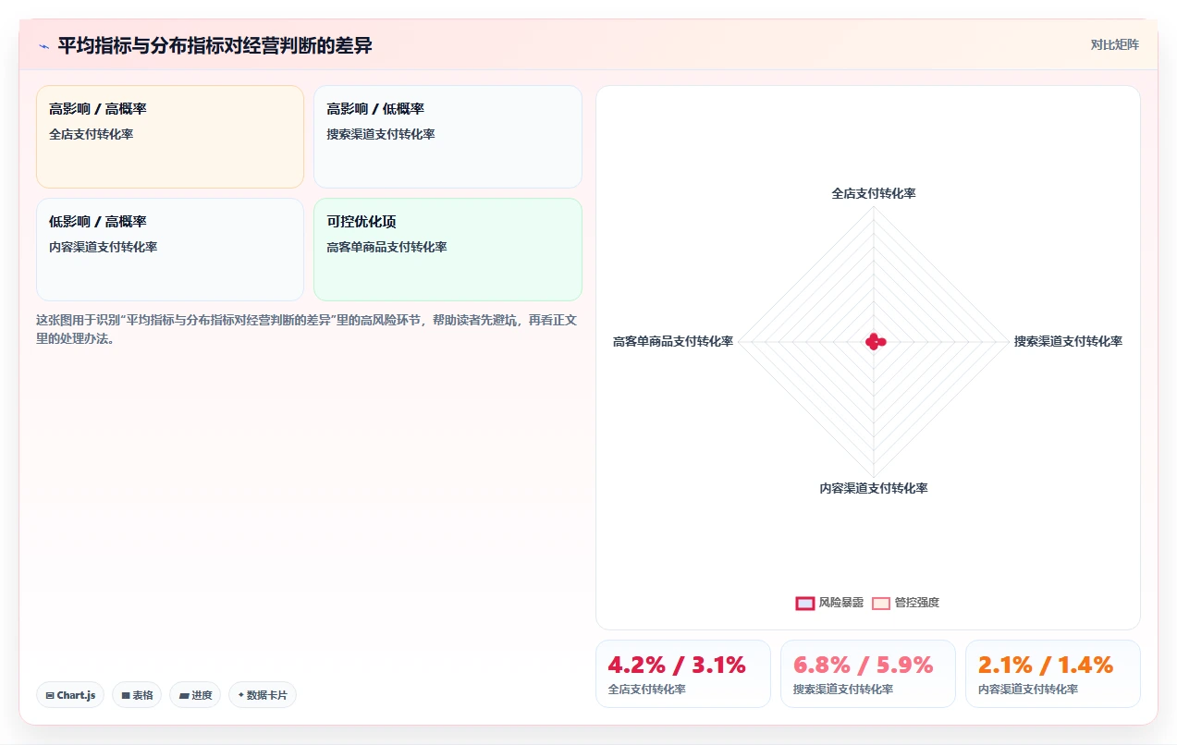Click the 管控强度 legend color box
The image size is (1177, 745).
pos(881,603)
